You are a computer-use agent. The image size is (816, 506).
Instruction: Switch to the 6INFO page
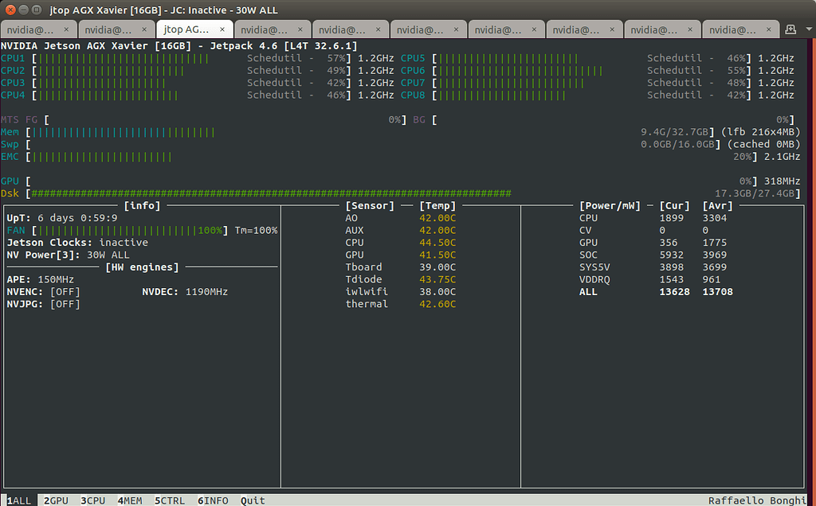(213, 500)
